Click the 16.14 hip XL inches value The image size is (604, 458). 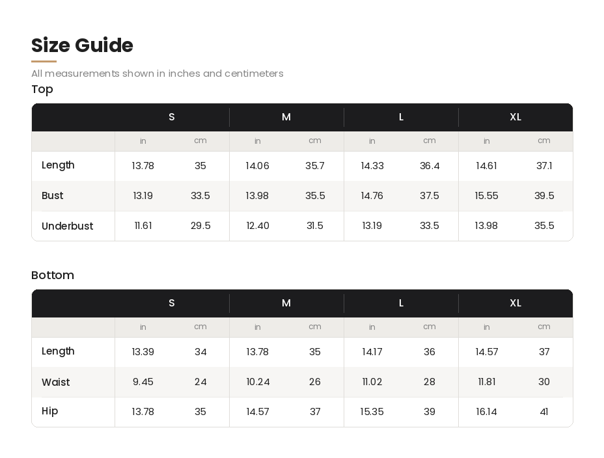[x=486, y=412]
